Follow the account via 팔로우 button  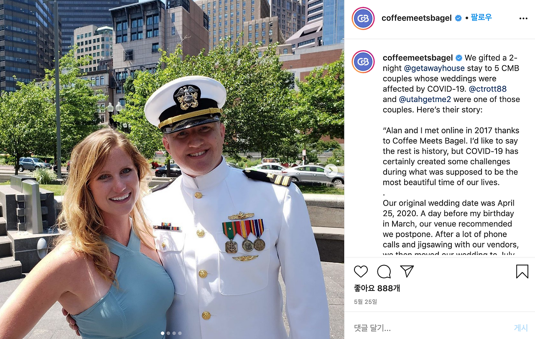[x=481, y=18]
